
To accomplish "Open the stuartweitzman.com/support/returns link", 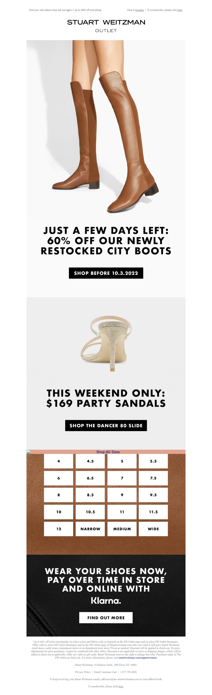I will click(138, 658).
